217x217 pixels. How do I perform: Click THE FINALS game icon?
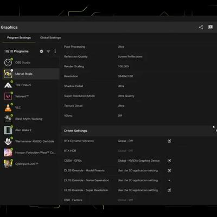[8, 85]
